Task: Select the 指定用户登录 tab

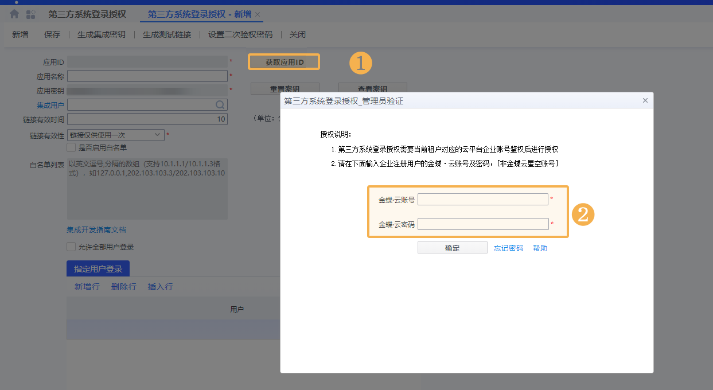Action: coord(98,269)
